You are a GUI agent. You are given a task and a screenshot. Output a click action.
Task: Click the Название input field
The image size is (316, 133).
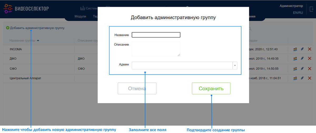click(156, 35)
